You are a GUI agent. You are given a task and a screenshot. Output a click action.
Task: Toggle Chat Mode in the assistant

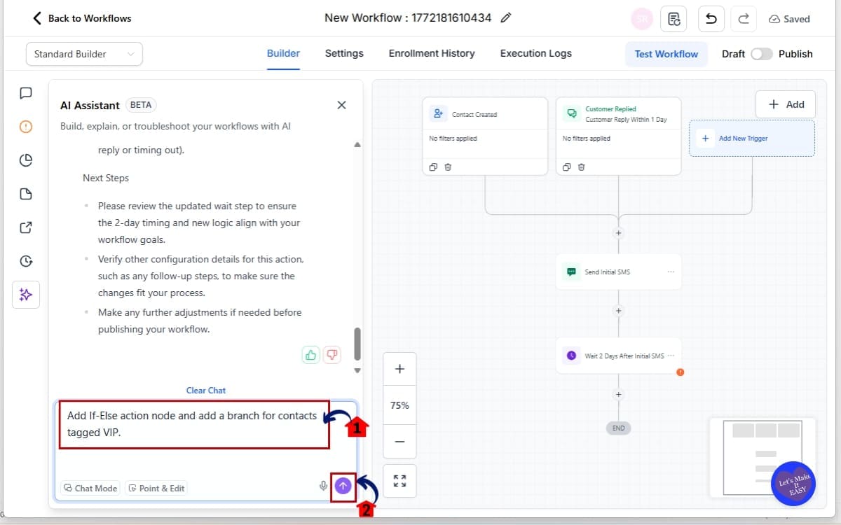tap(90, 488)
